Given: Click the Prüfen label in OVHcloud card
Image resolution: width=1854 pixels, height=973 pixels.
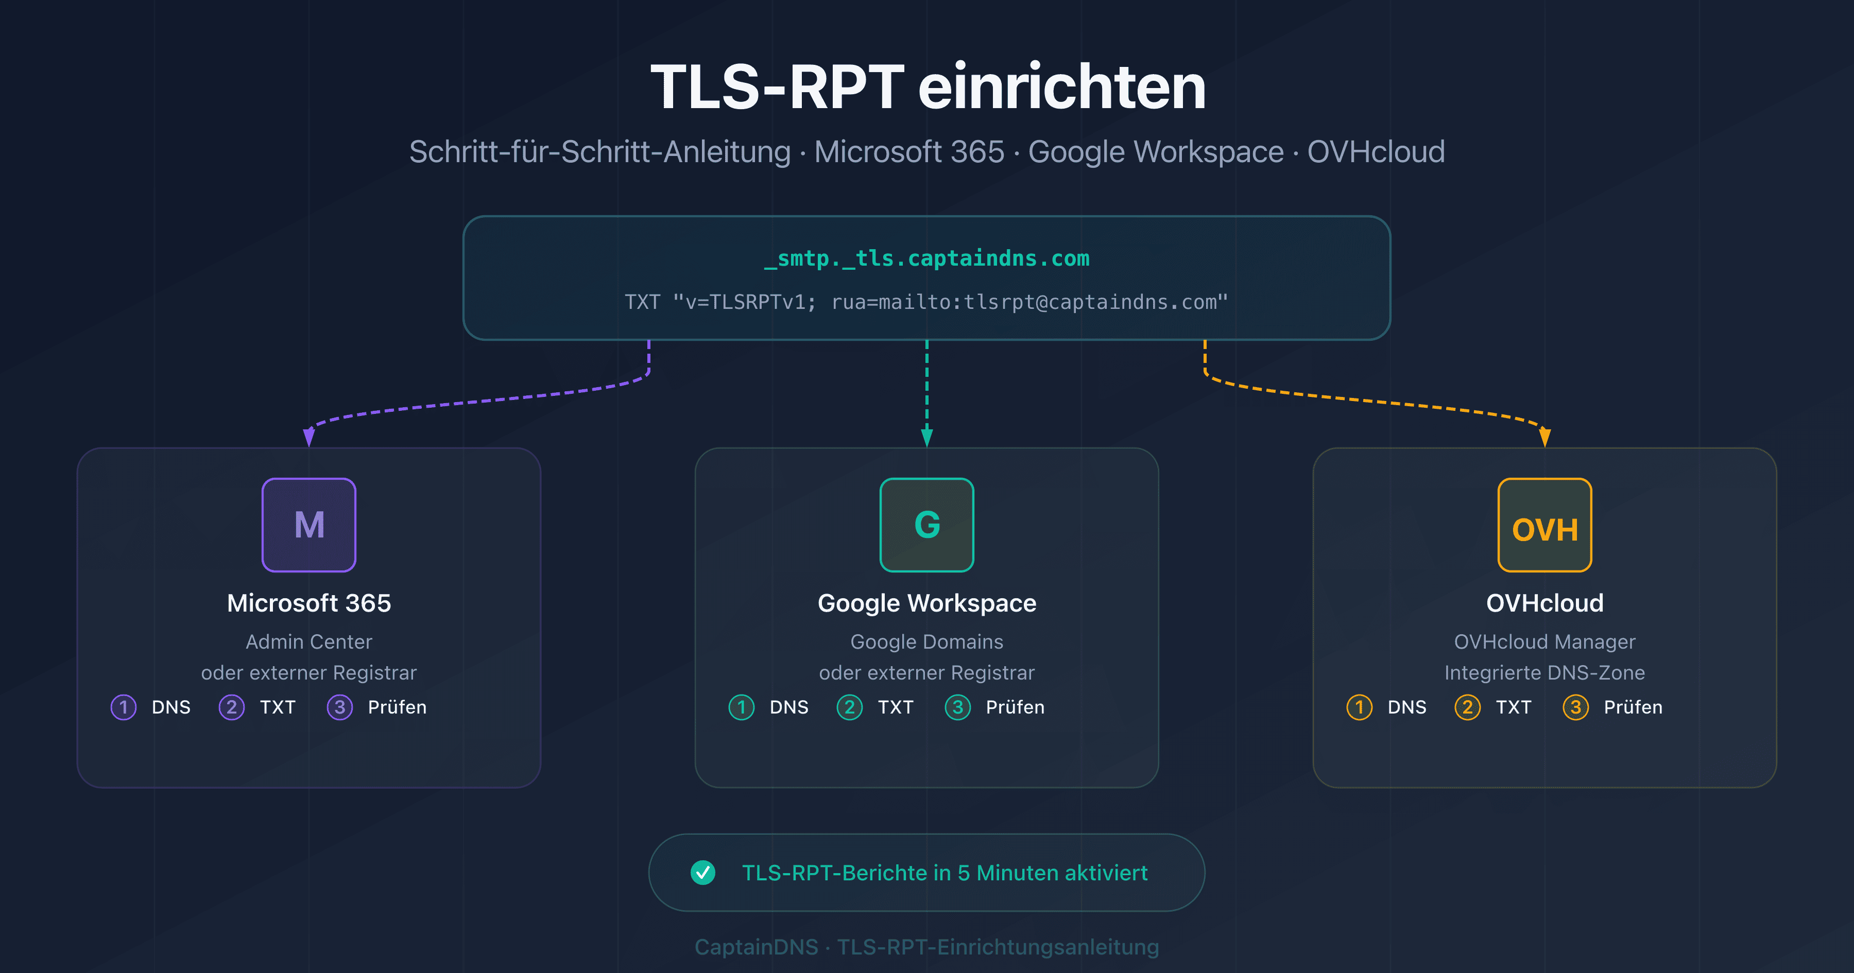Looking at the screenshot, I should point(1633,707).
